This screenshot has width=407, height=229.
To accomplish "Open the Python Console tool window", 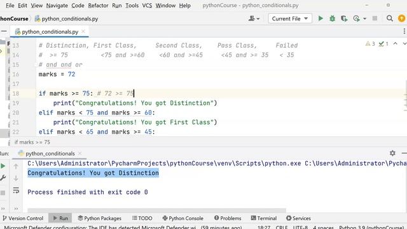I will point(183,218).
